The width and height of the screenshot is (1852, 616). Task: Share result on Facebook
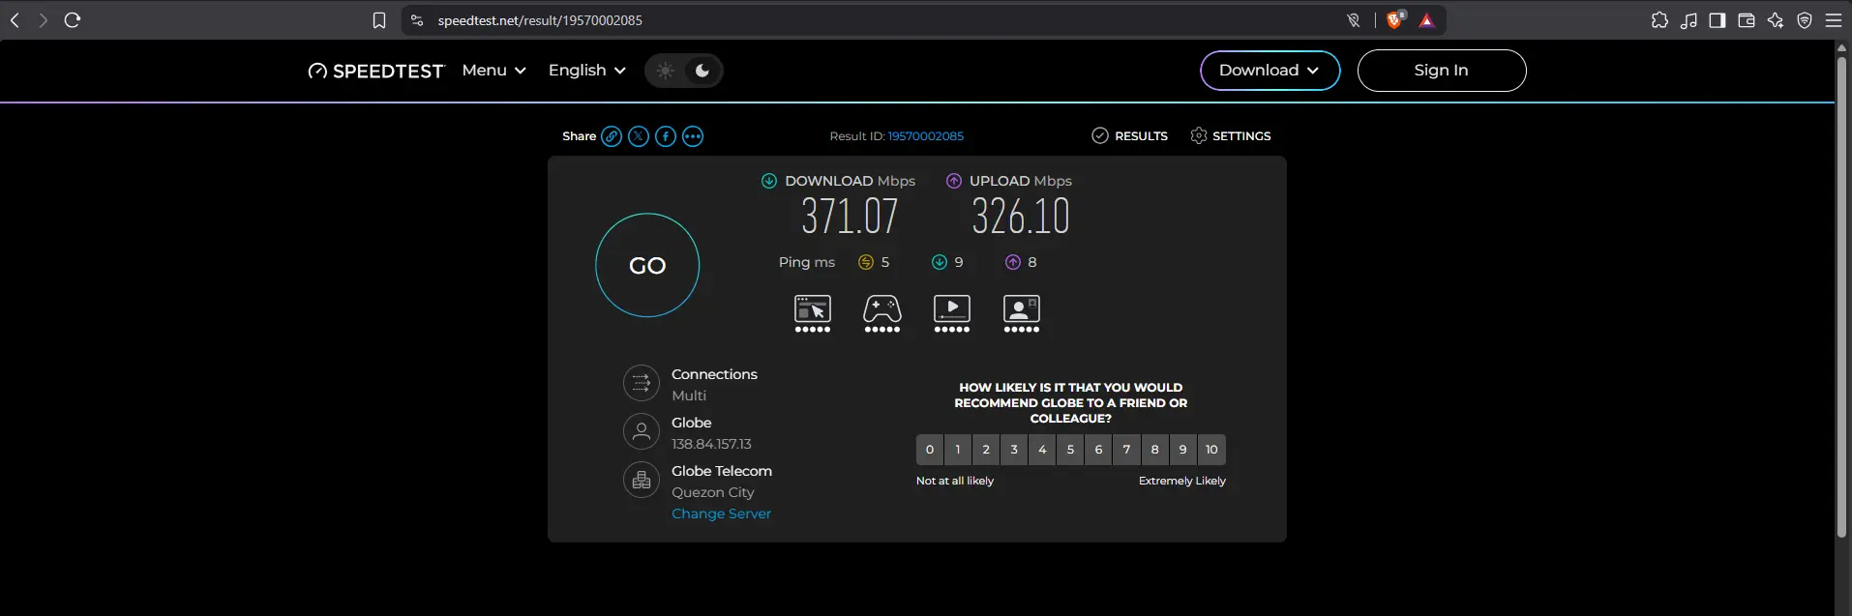point(666,136)
